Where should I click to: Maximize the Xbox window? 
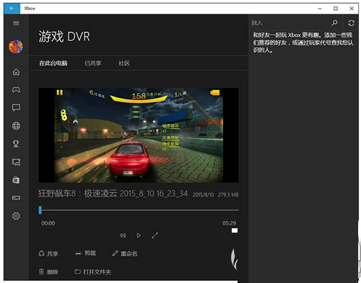click(x=336, y=9)
